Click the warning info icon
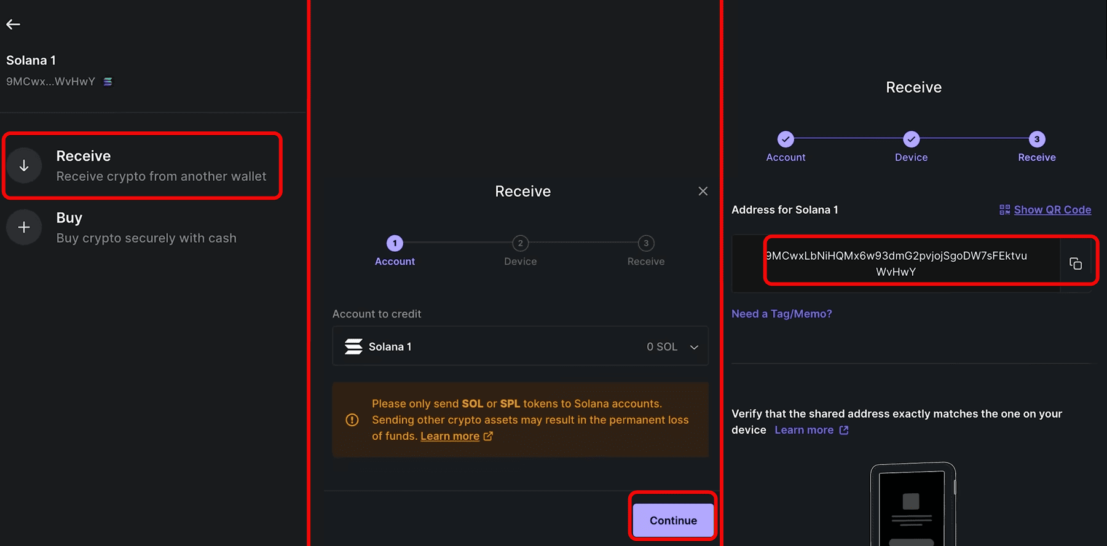1107x546 pixels. point(352,420)
